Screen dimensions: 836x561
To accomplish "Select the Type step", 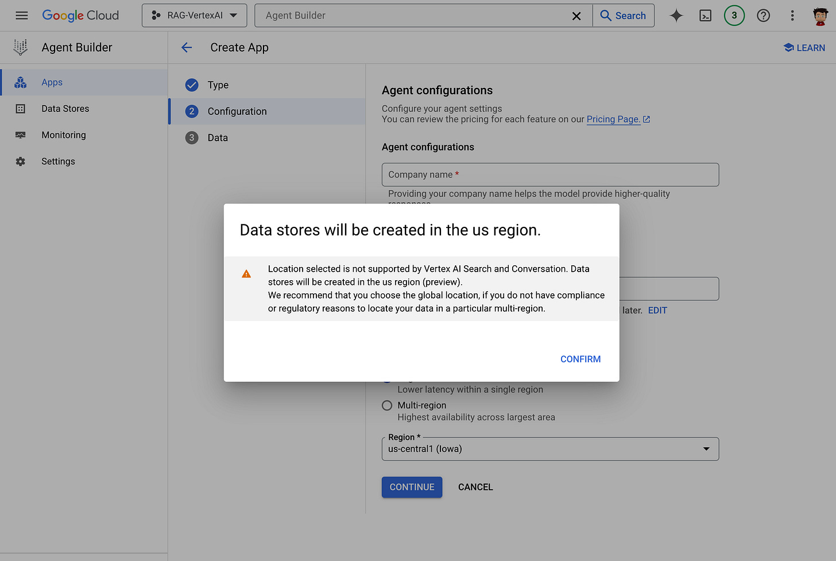I will [x=268, y=85].
